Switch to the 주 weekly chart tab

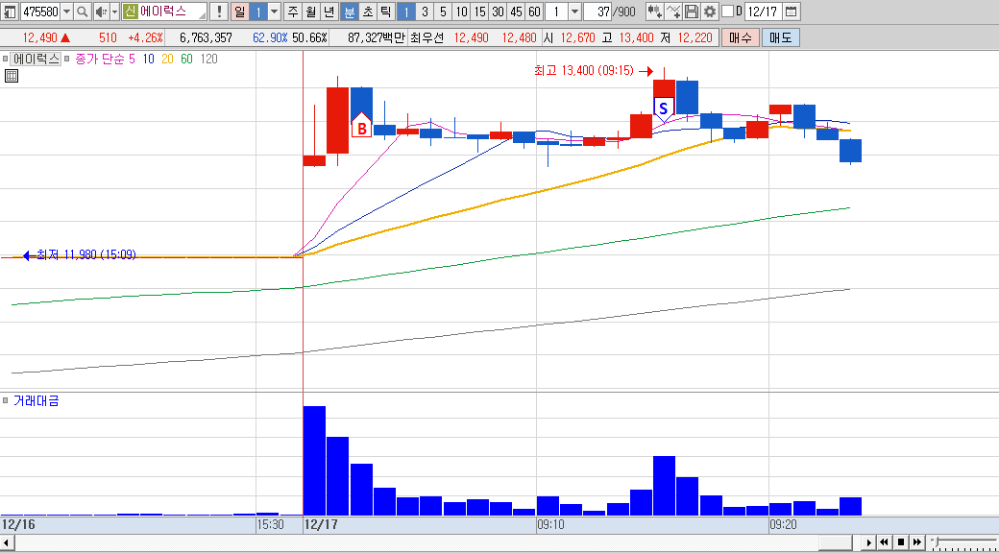coord(292,12)
